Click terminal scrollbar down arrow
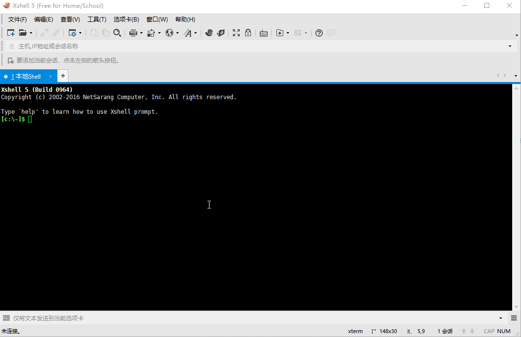 point(516,307)
